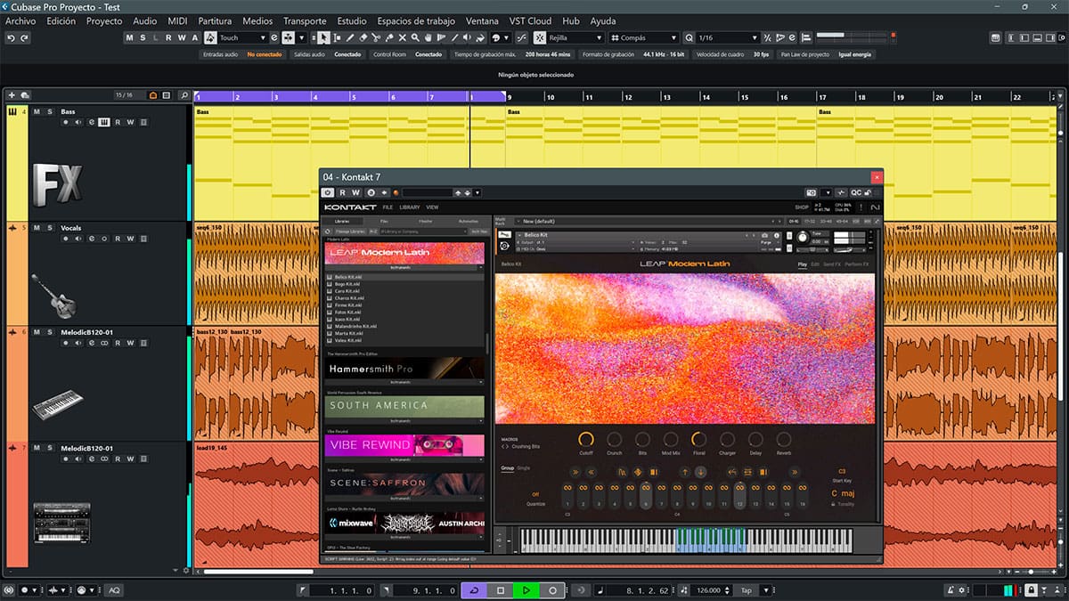
Task: Switch to the Perform FX tab
Action: click(857, 264)
